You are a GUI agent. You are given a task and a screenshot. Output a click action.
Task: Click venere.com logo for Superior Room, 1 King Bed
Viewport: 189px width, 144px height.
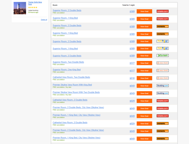pos(163,34)
